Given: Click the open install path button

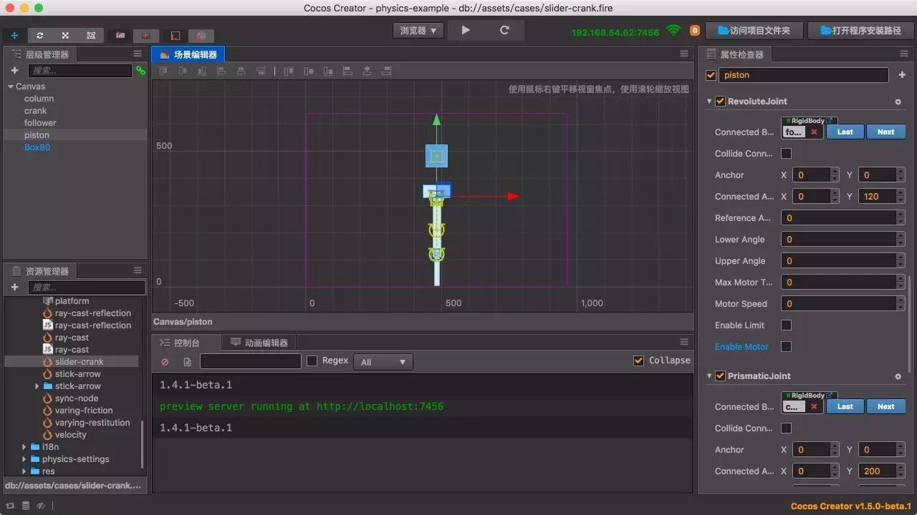Looking at the screenshot, I should (860, 31).
